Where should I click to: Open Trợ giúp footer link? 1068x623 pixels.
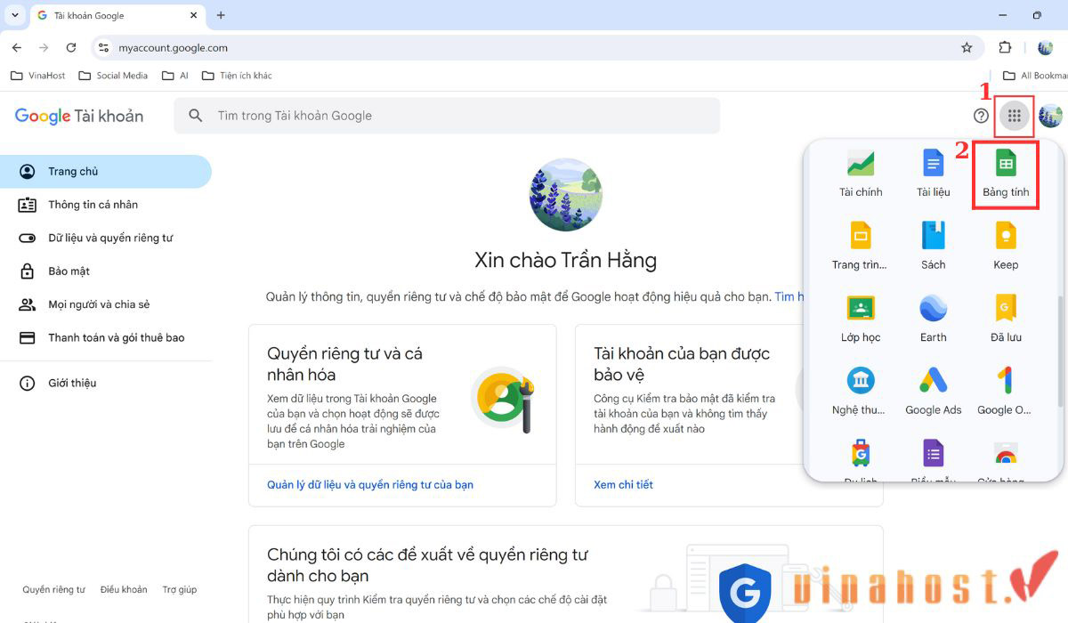pyautogui.click(x=180, y=590)
